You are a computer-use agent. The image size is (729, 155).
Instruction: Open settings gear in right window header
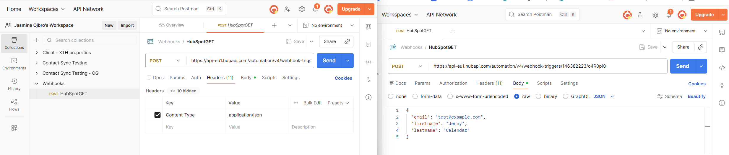pos(655,15)
